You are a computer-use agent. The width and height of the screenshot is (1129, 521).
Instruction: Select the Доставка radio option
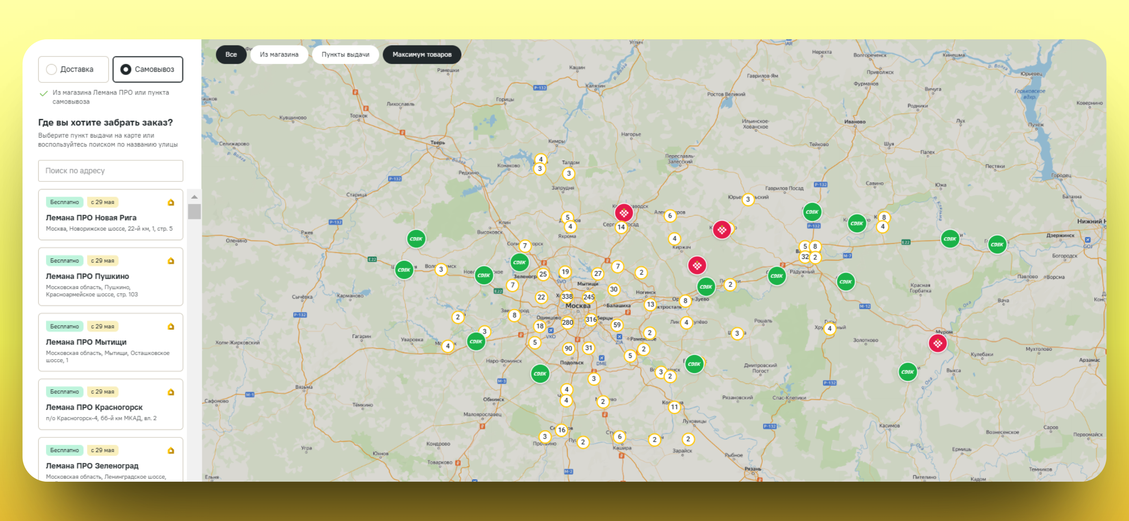pyautogui.click(x=73, y=69)
